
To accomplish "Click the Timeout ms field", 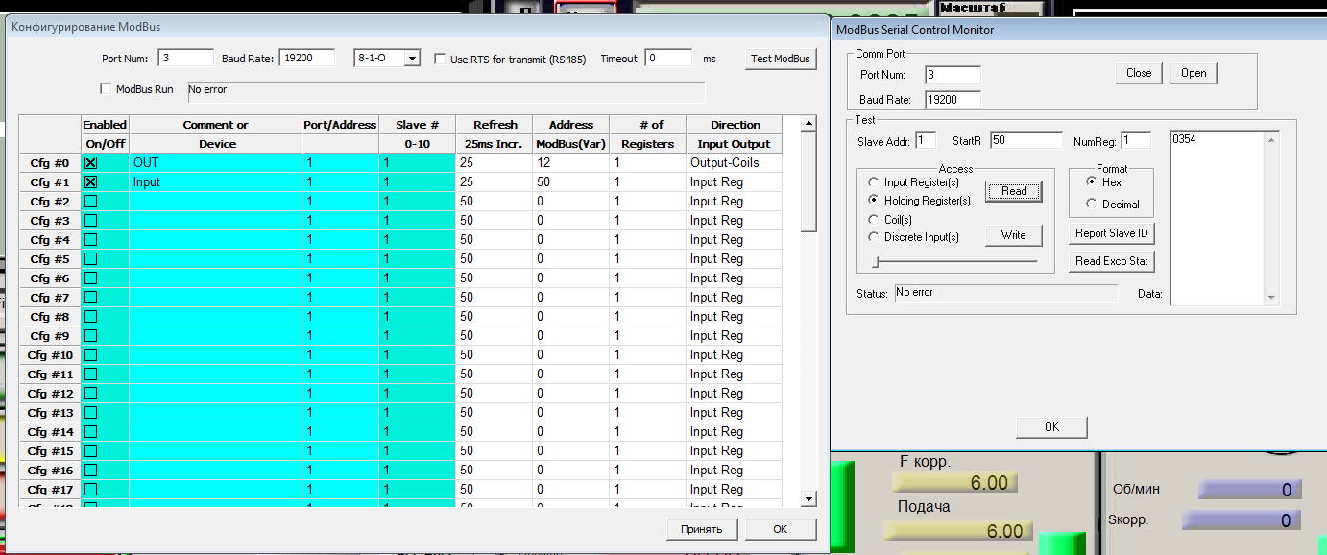I will click(668, 59).
